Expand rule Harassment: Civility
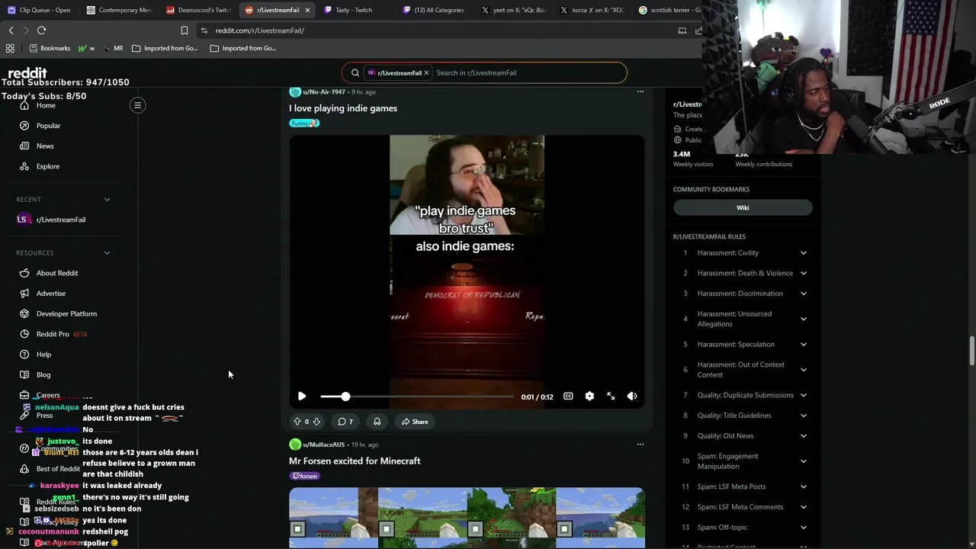This screenshot has height=549, width=976. pos(744,253)
